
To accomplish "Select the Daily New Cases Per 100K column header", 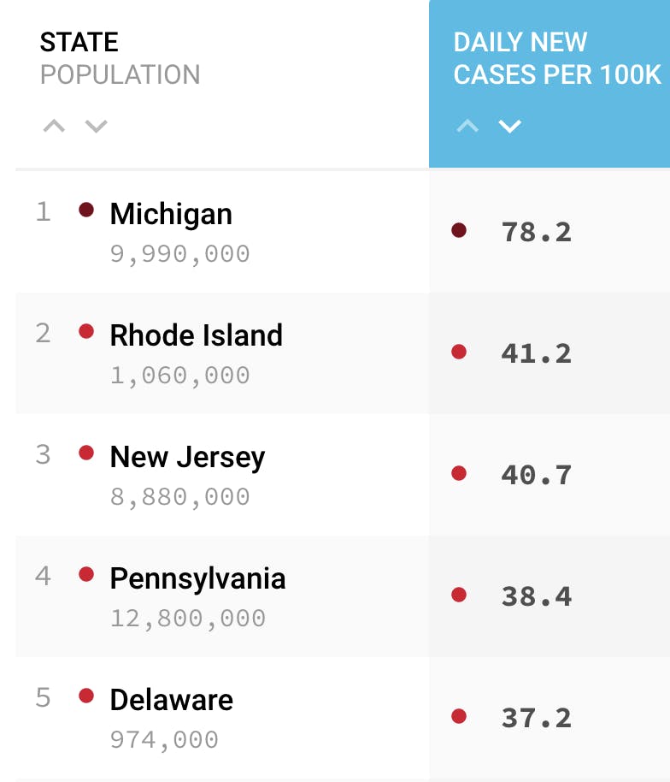I will [556, 58].
